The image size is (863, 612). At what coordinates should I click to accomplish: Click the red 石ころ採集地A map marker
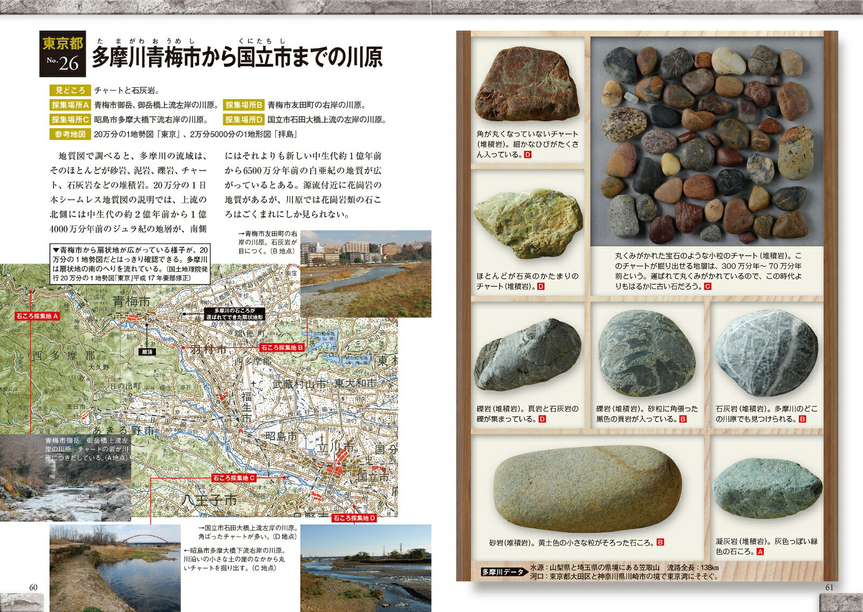click(x=38, y=316)
